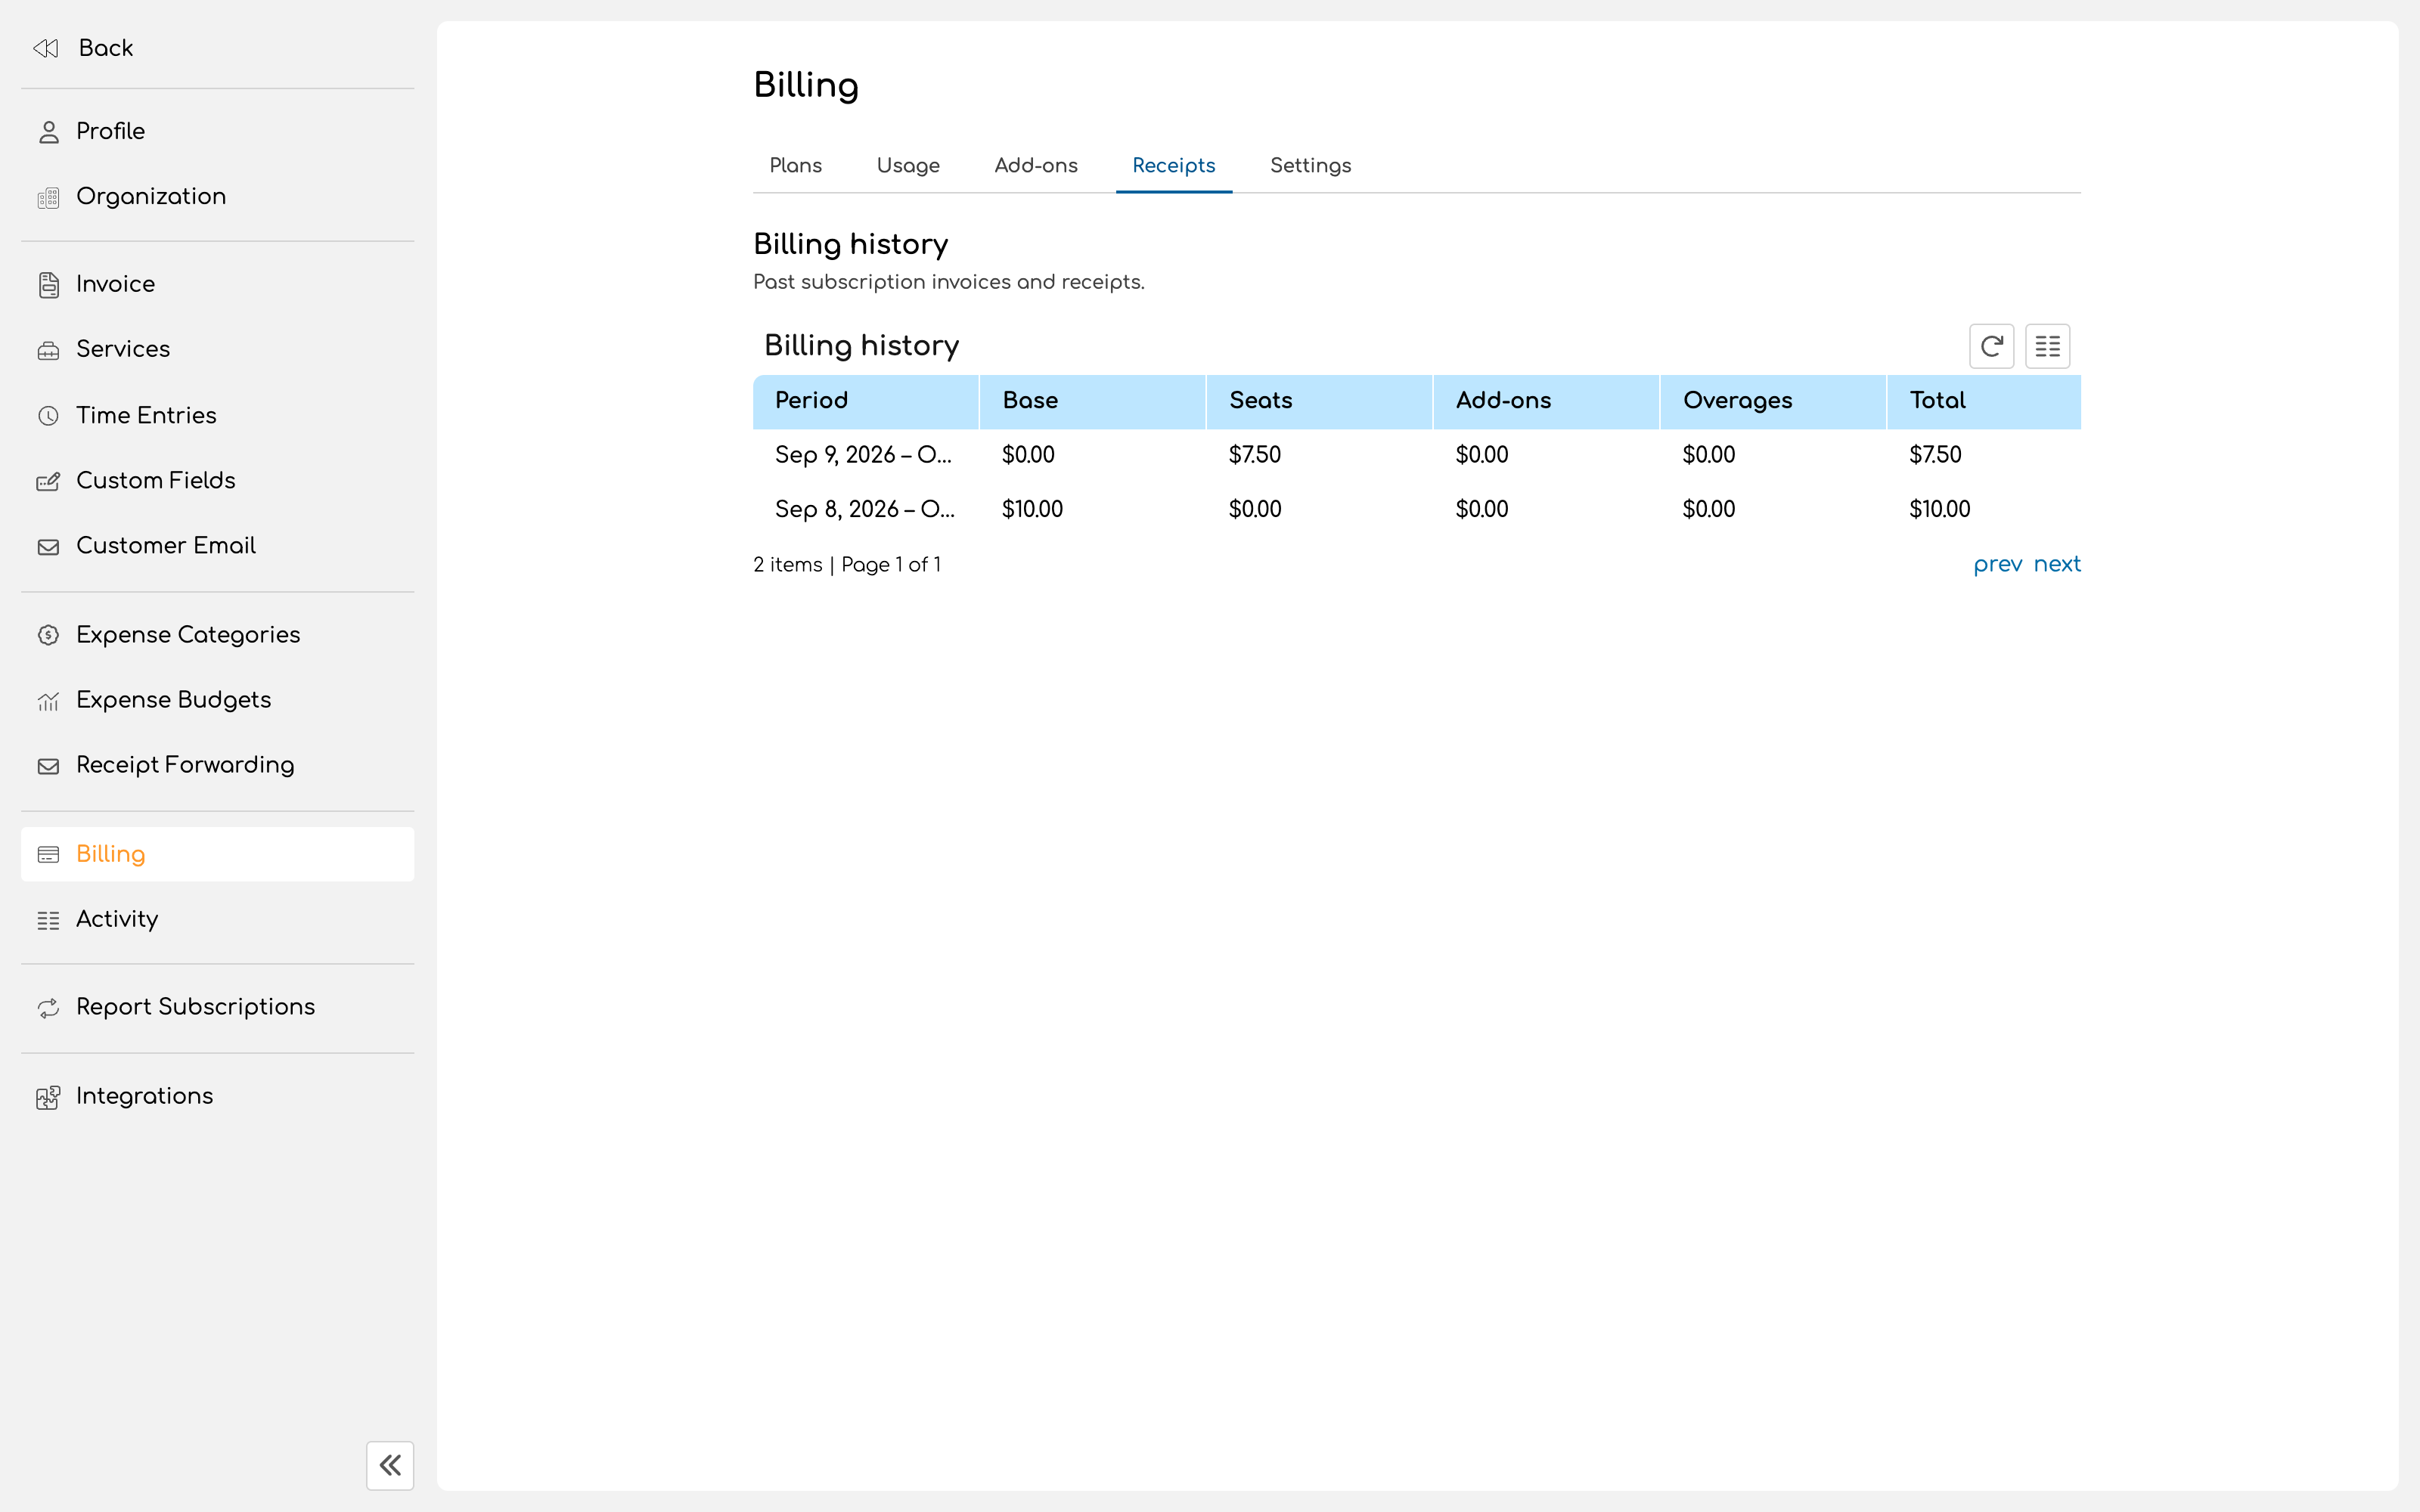Click the prev pagination link
Viewport: 2420px width, 1512px height.
[x=1997, y=564]
